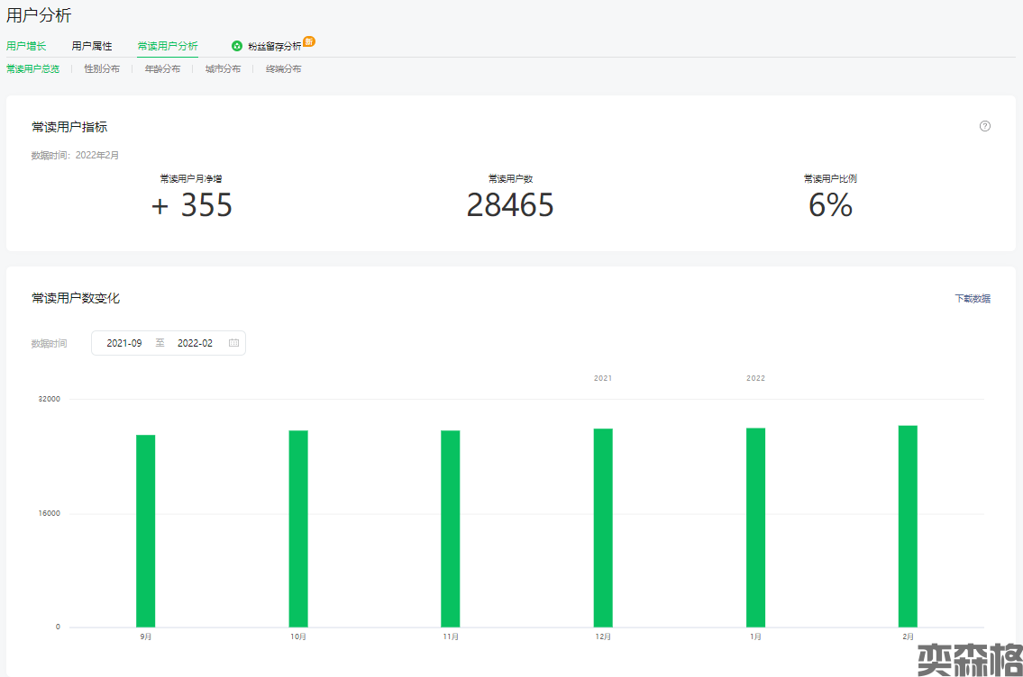This screenshot has width=1023, height=677.
Task: Click the orange 新 badge
Action: (x=309, y=41)
